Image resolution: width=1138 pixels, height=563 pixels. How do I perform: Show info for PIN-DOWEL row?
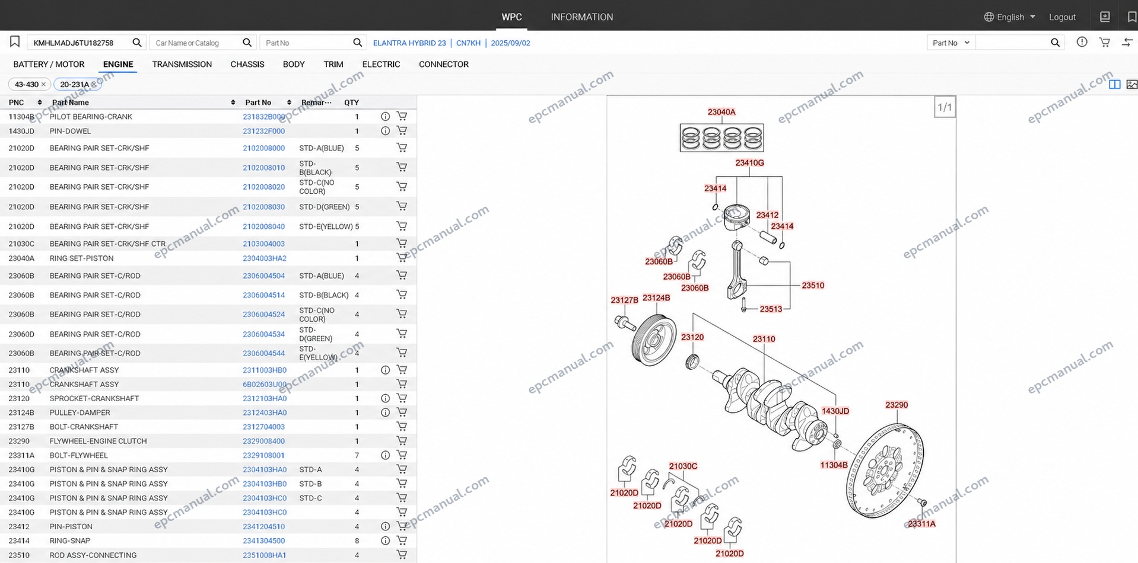point(385,131)
